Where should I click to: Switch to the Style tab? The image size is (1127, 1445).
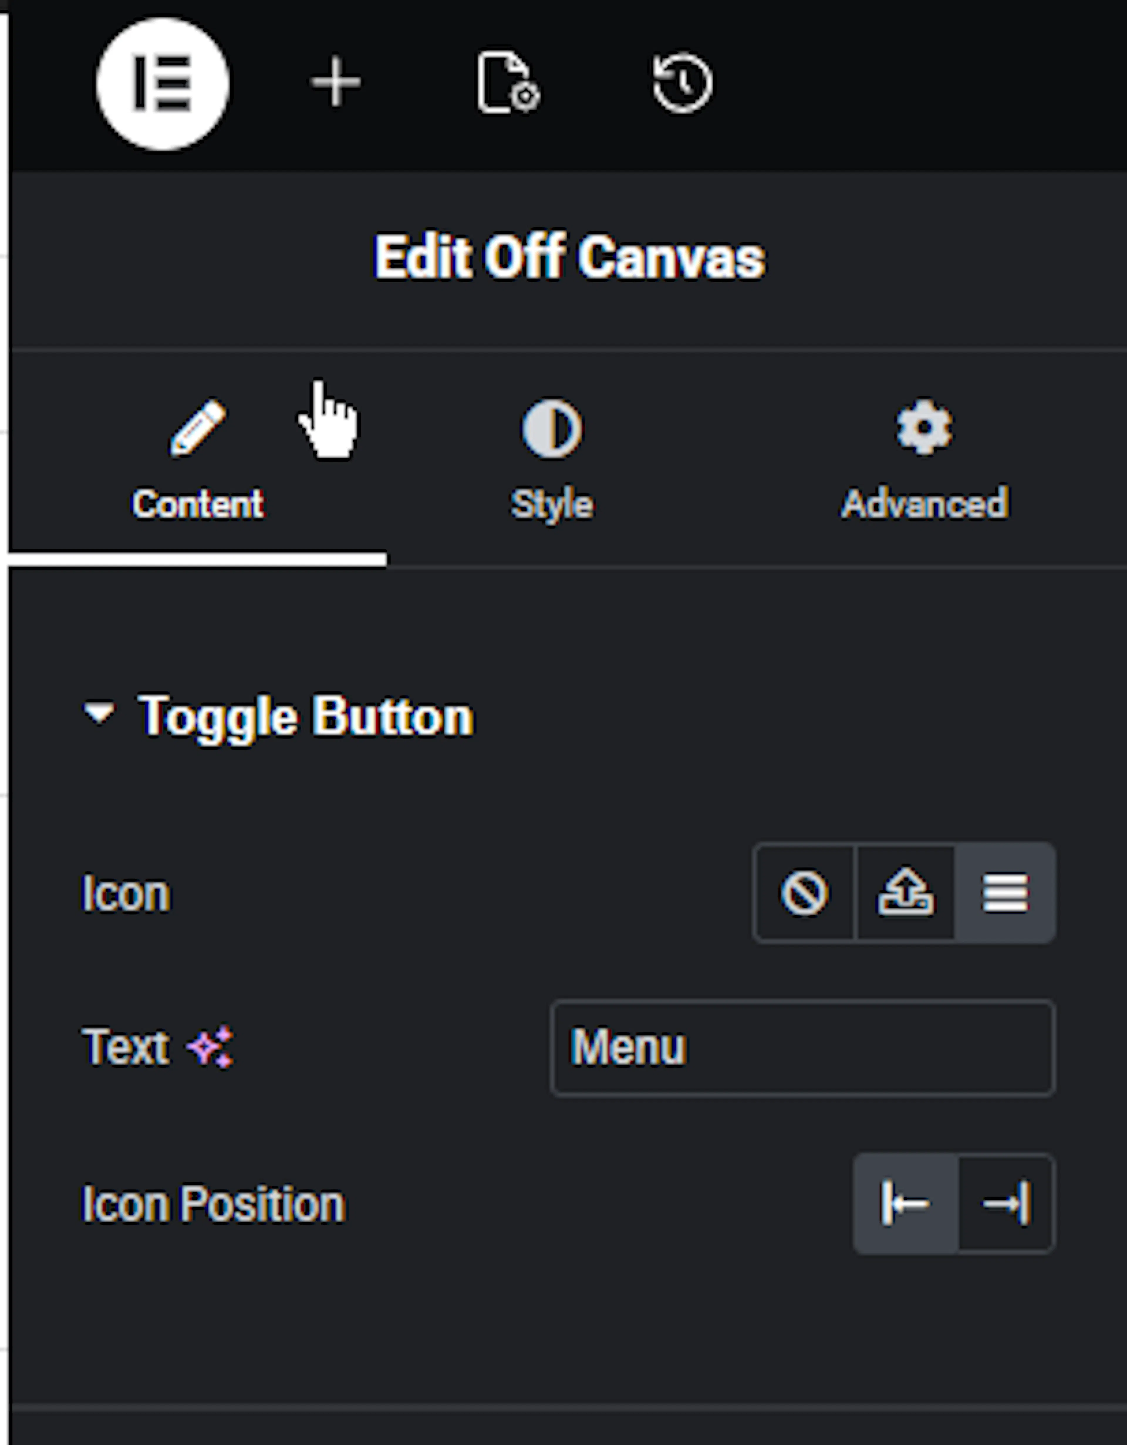pos(552,460)
